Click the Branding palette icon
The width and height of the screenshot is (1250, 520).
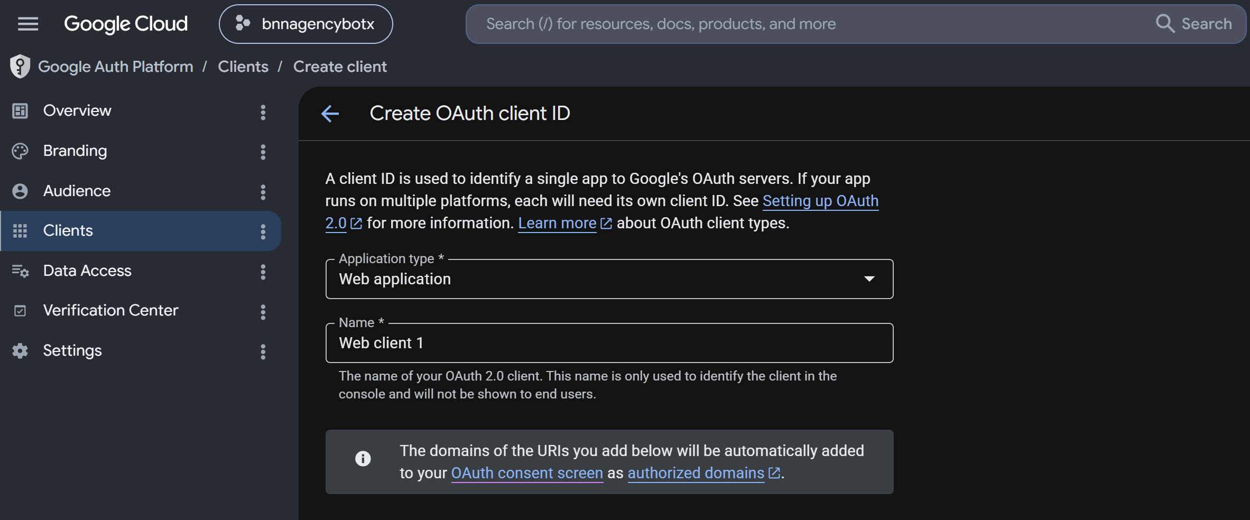click(x=20, y=151)
